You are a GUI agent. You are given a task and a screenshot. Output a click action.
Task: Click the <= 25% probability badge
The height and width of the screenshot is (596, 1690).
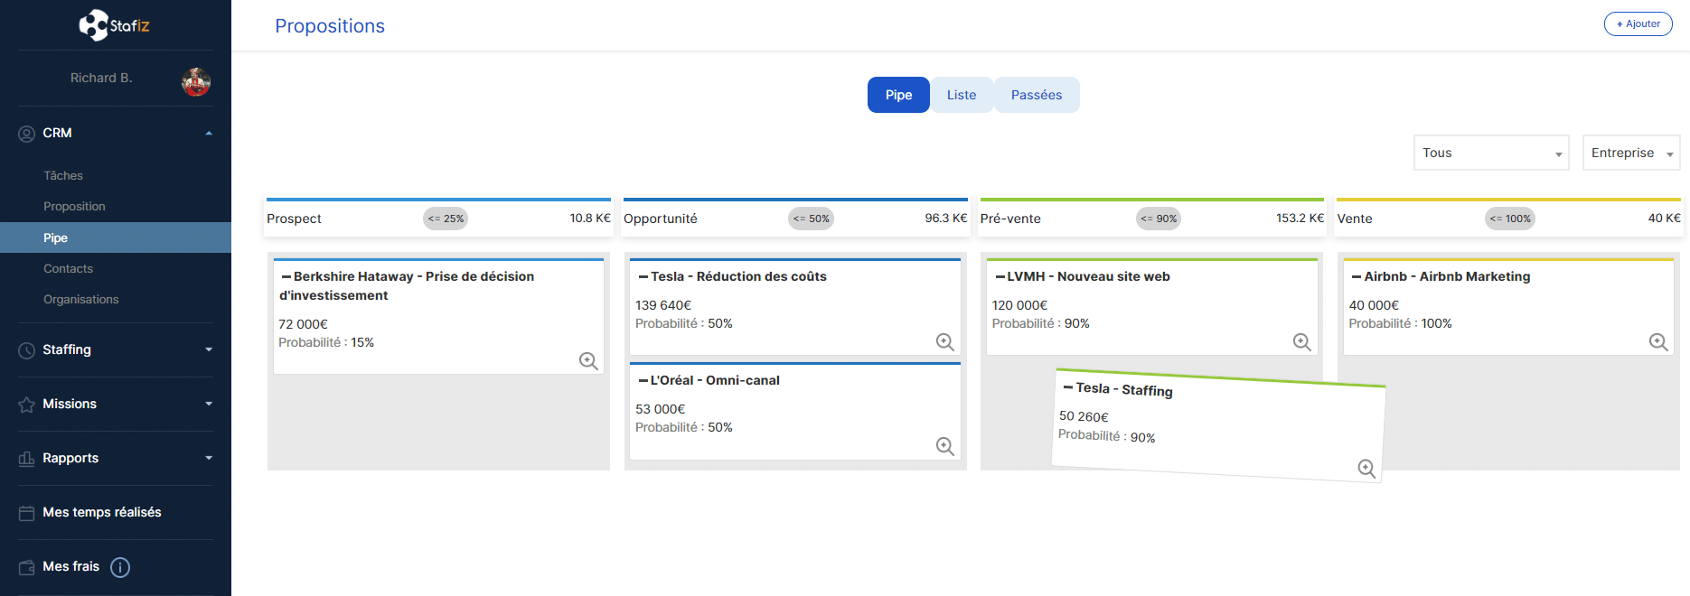click(446, 219)
